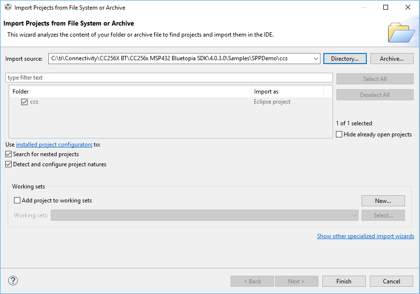Image resolution: width=420 pixels, height=294 pixels.
Task: Select the Import as column header
Action: [288, 92]
